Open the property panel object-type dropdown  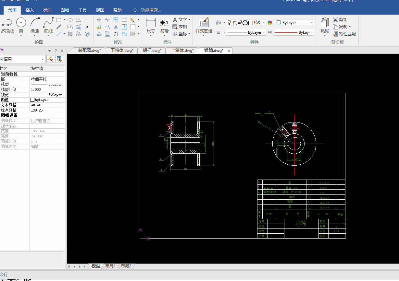coord(43,59)
